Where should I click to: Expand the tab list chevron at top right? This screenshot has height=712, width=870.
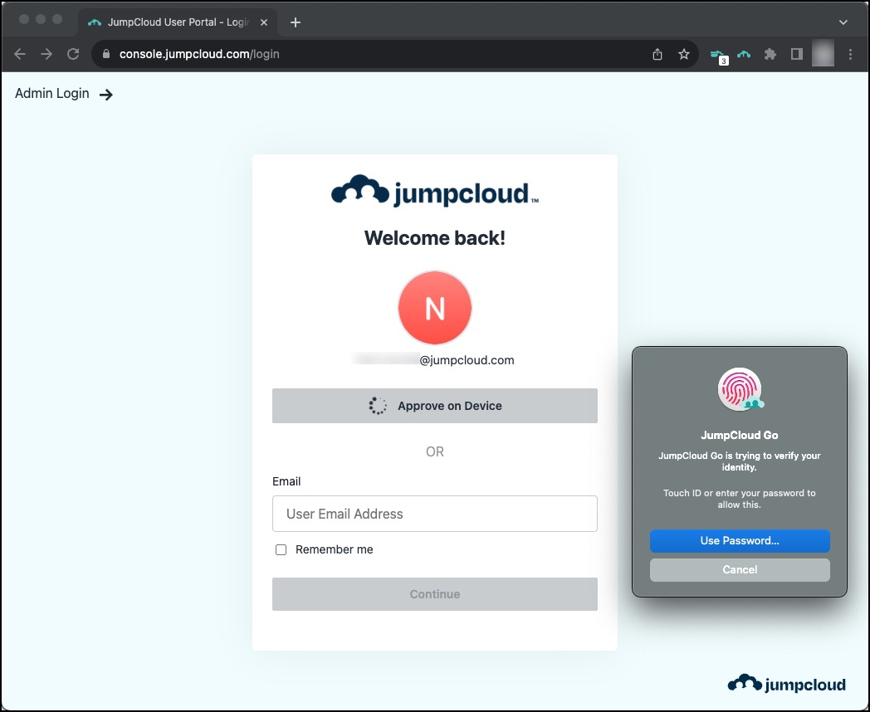click(843, 22)
